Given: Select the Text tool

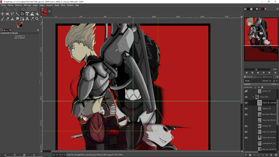Looking at the screenshot, I should tap(27, 19).
